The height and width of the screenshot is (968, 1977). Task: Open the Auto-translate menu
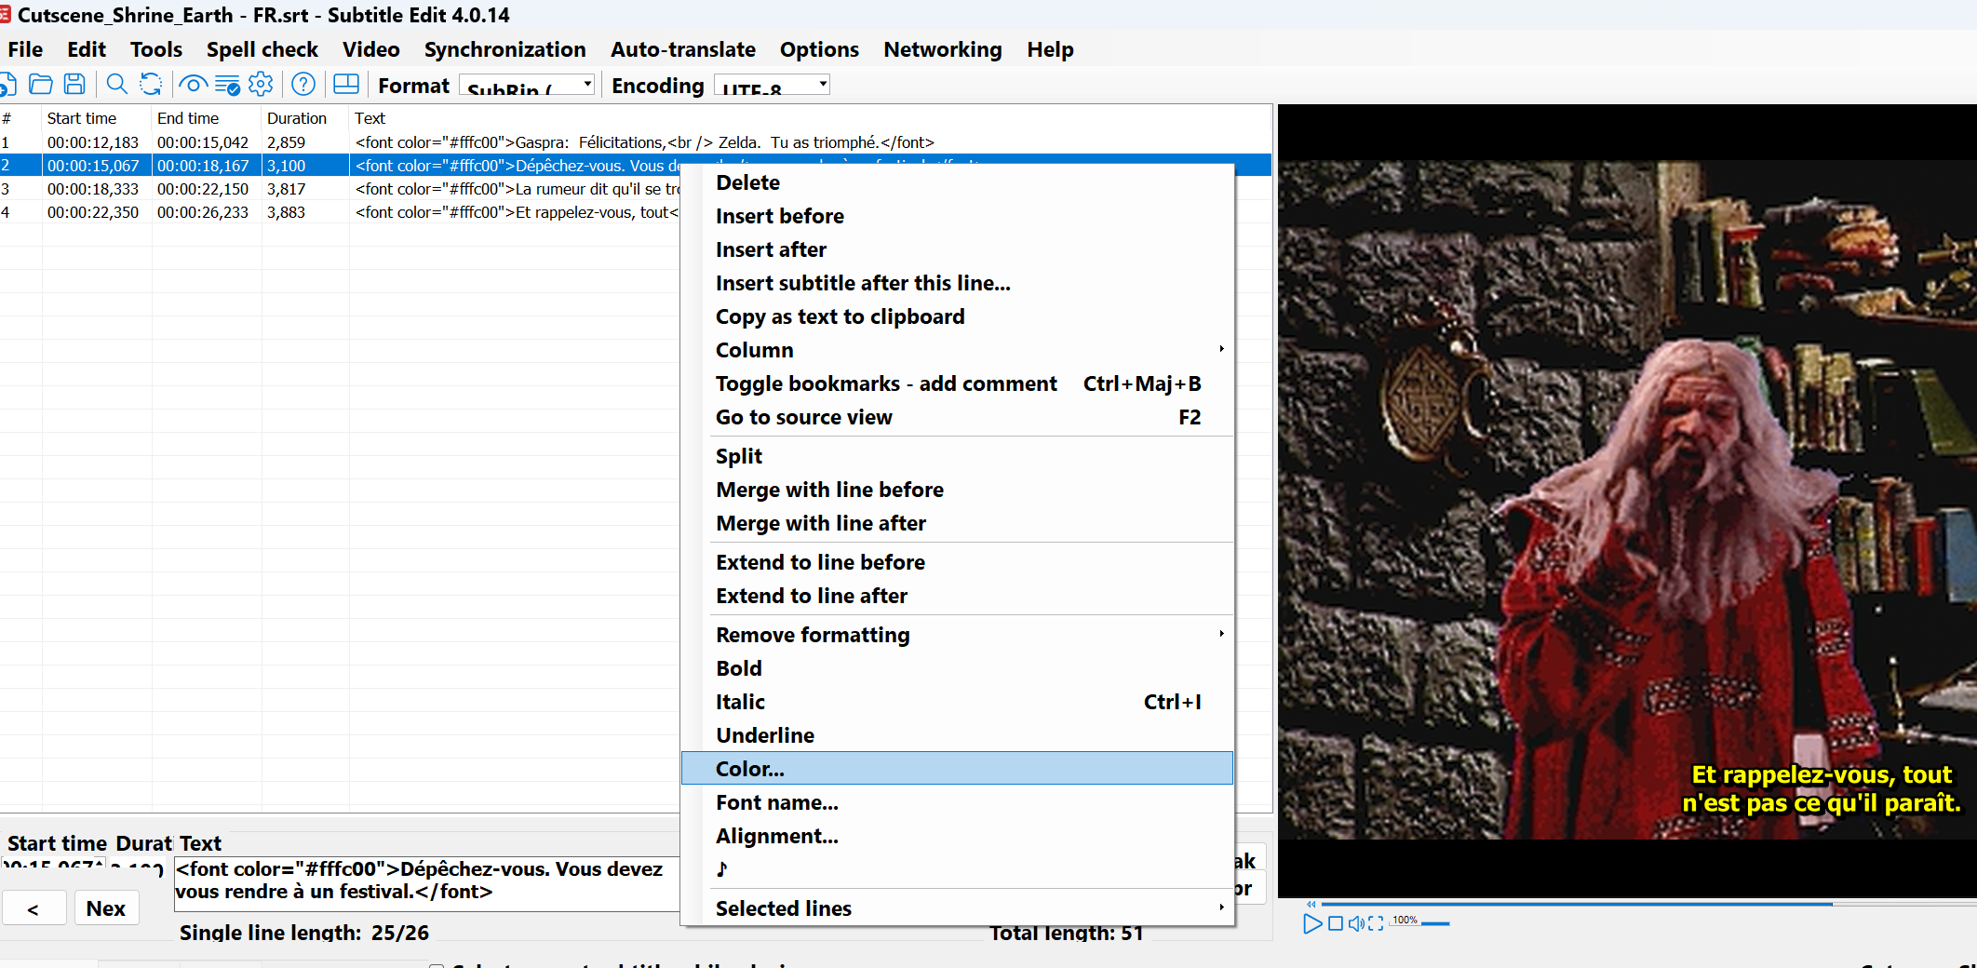click(x=683, y=49)
